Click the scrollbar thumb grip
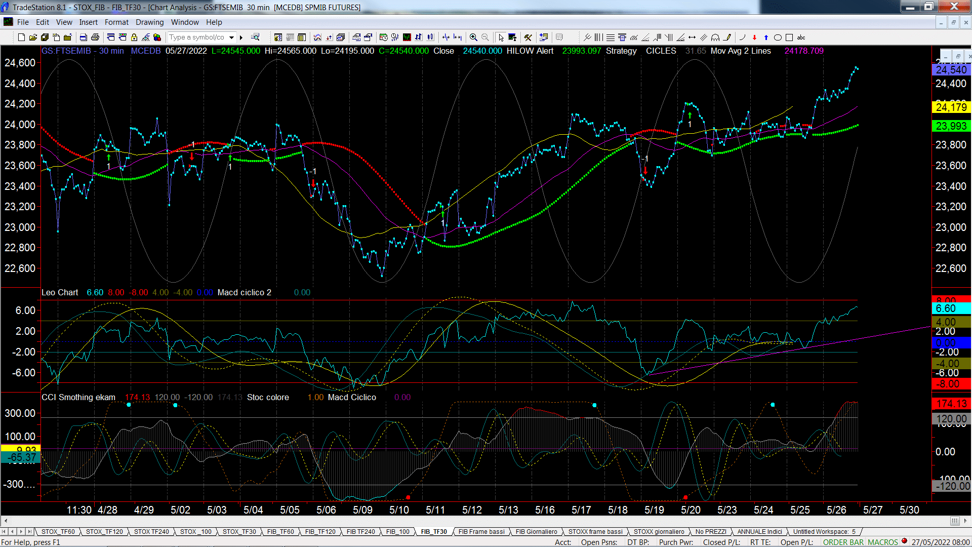The height and width of the screenshot is (547, 972). coord(954,521)
